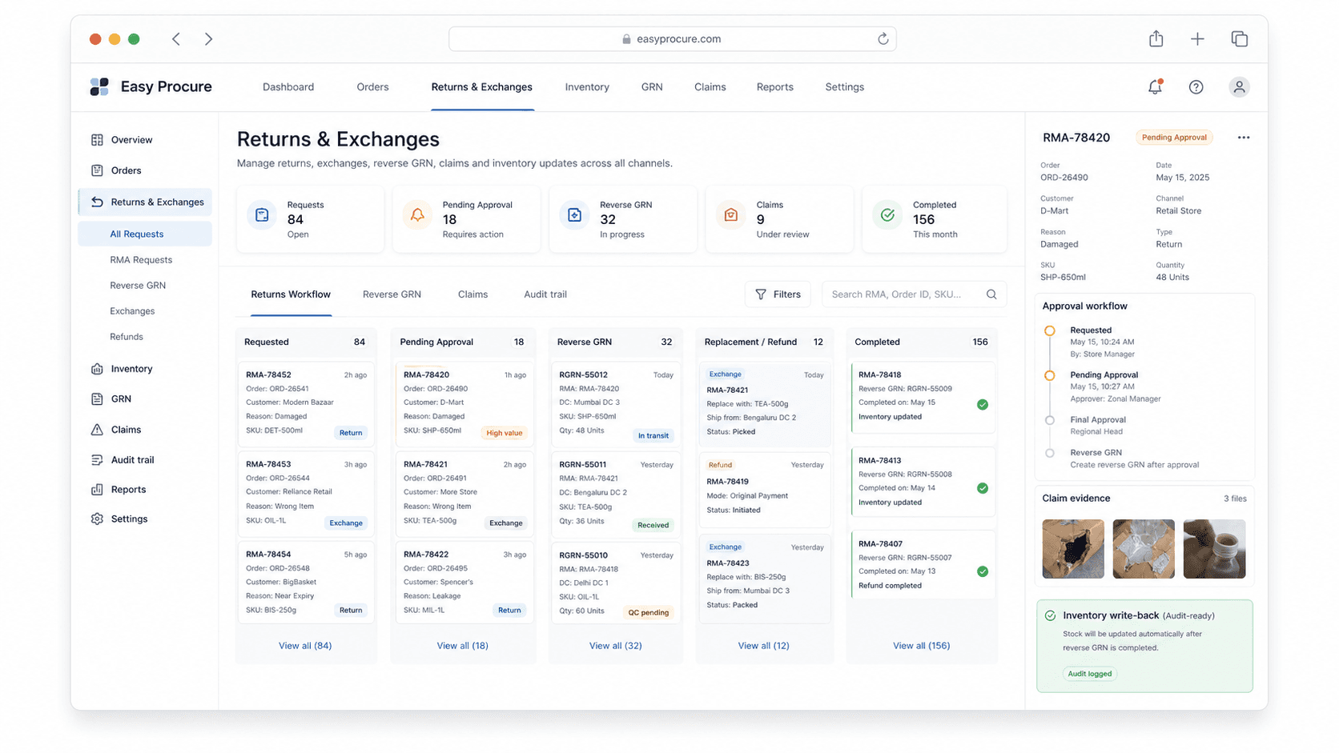
Task: Click the Inventory box icon in sidebar
Action: tap(97, 369)
